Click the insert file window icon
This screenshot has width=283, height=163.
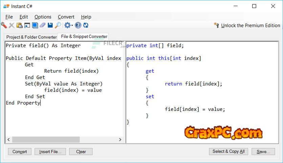(27, 25)
